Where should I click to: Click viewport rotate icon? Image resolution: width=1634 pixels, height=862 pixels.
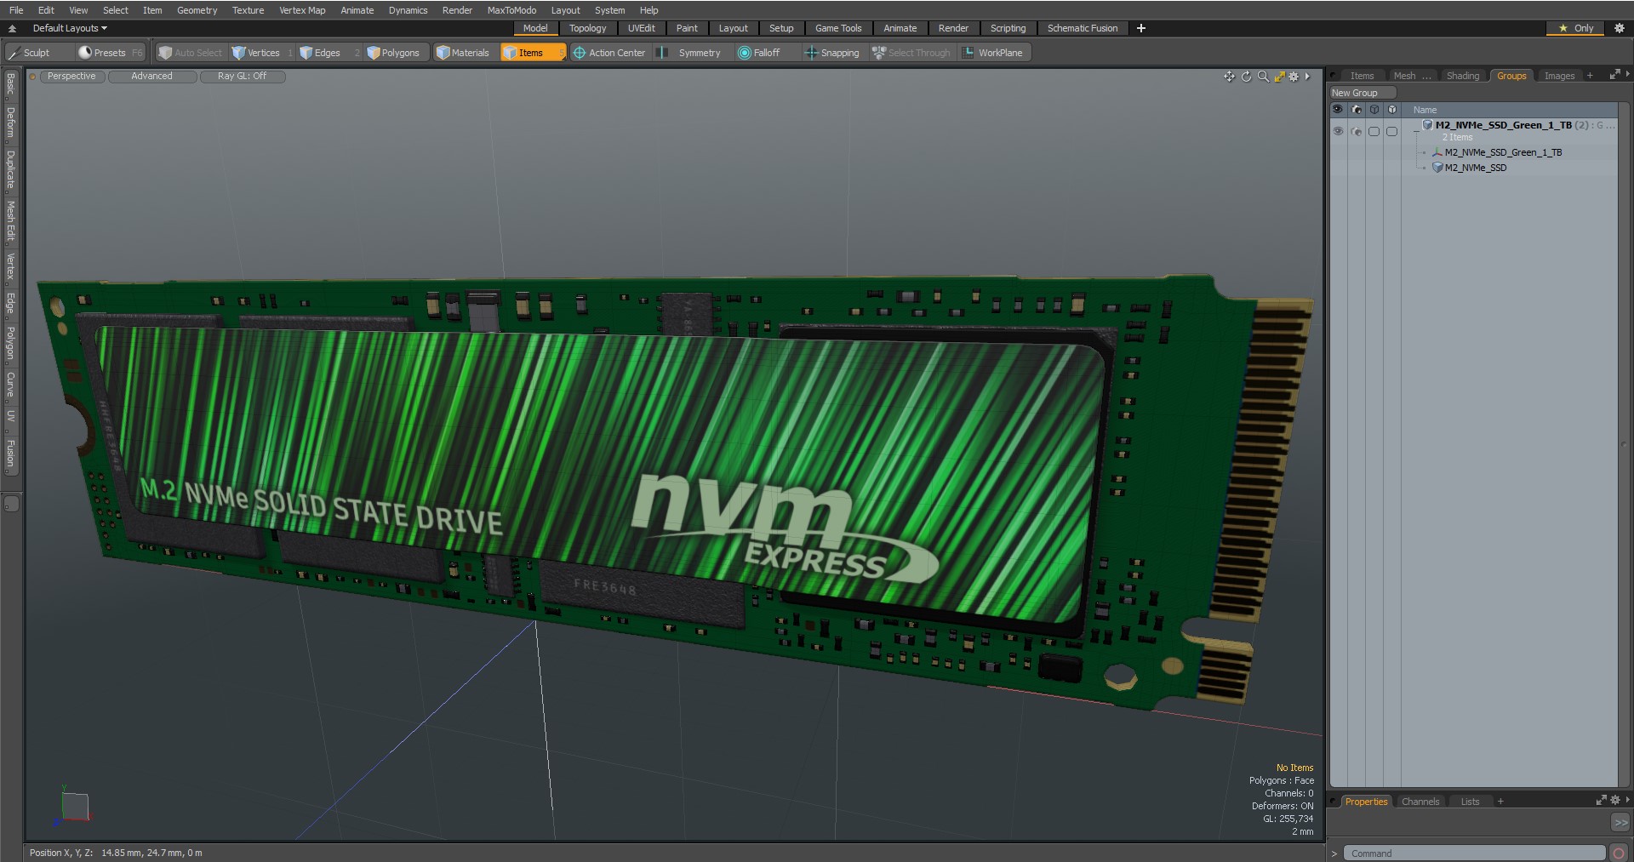[1247, 77]
